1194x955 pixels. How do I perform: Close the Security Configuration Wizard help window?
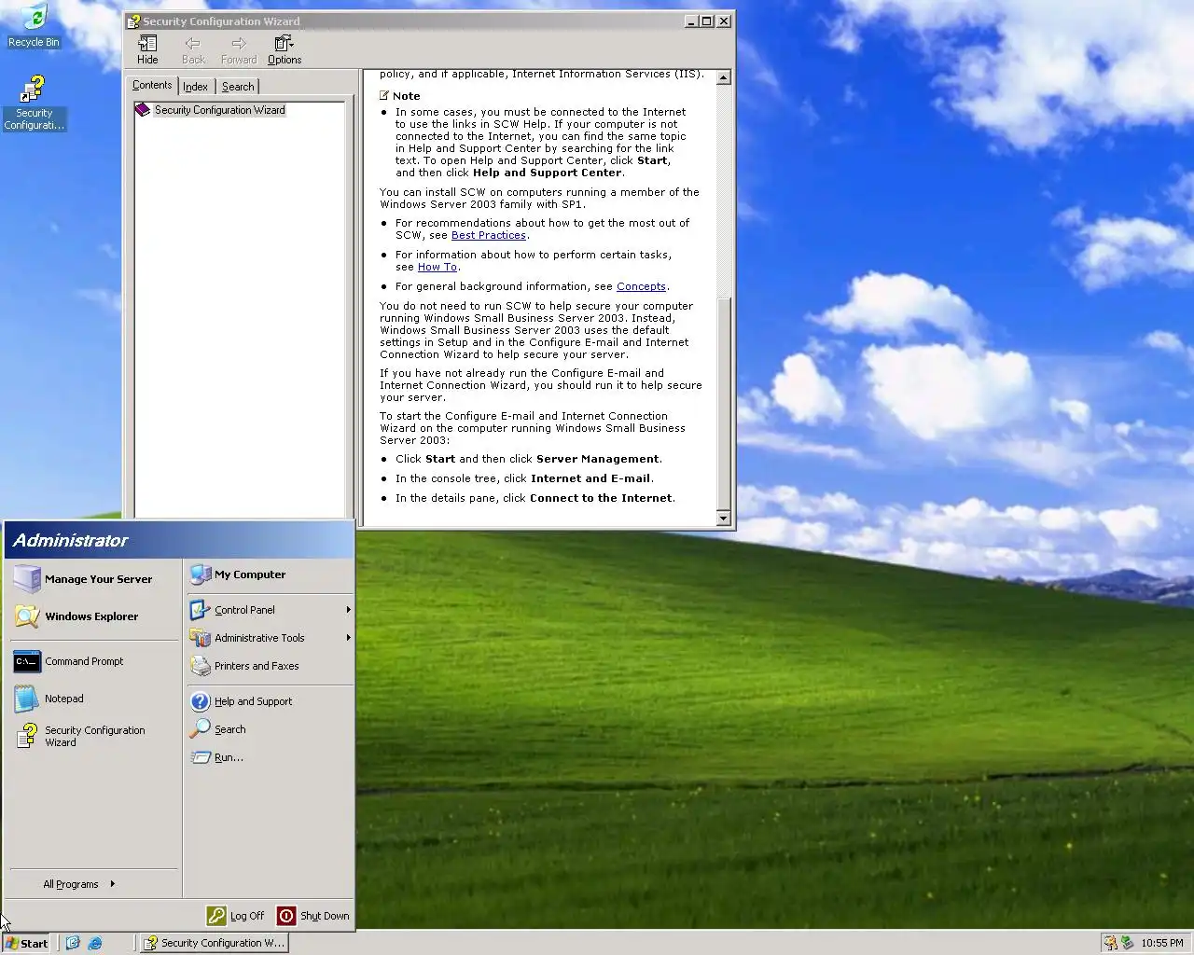pos(725,21)
